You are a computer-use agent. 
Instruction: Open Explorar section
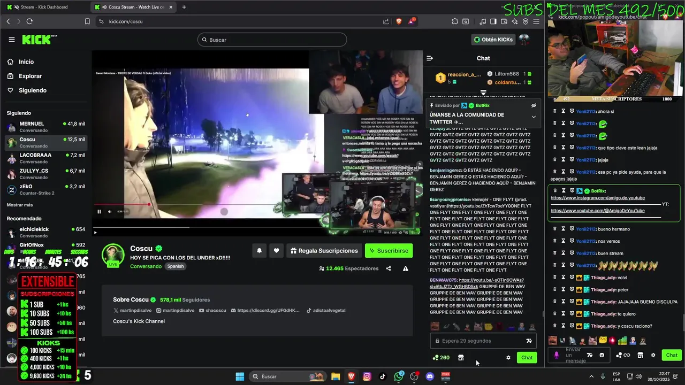point(24,76)
